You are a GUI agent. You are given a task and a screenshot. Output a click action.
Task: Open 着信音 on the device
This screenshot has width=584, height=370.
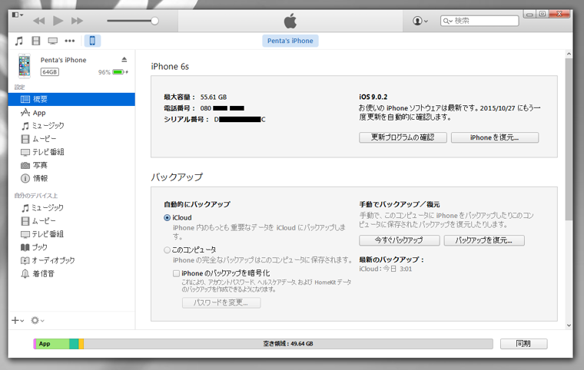(x=71, y=273)
